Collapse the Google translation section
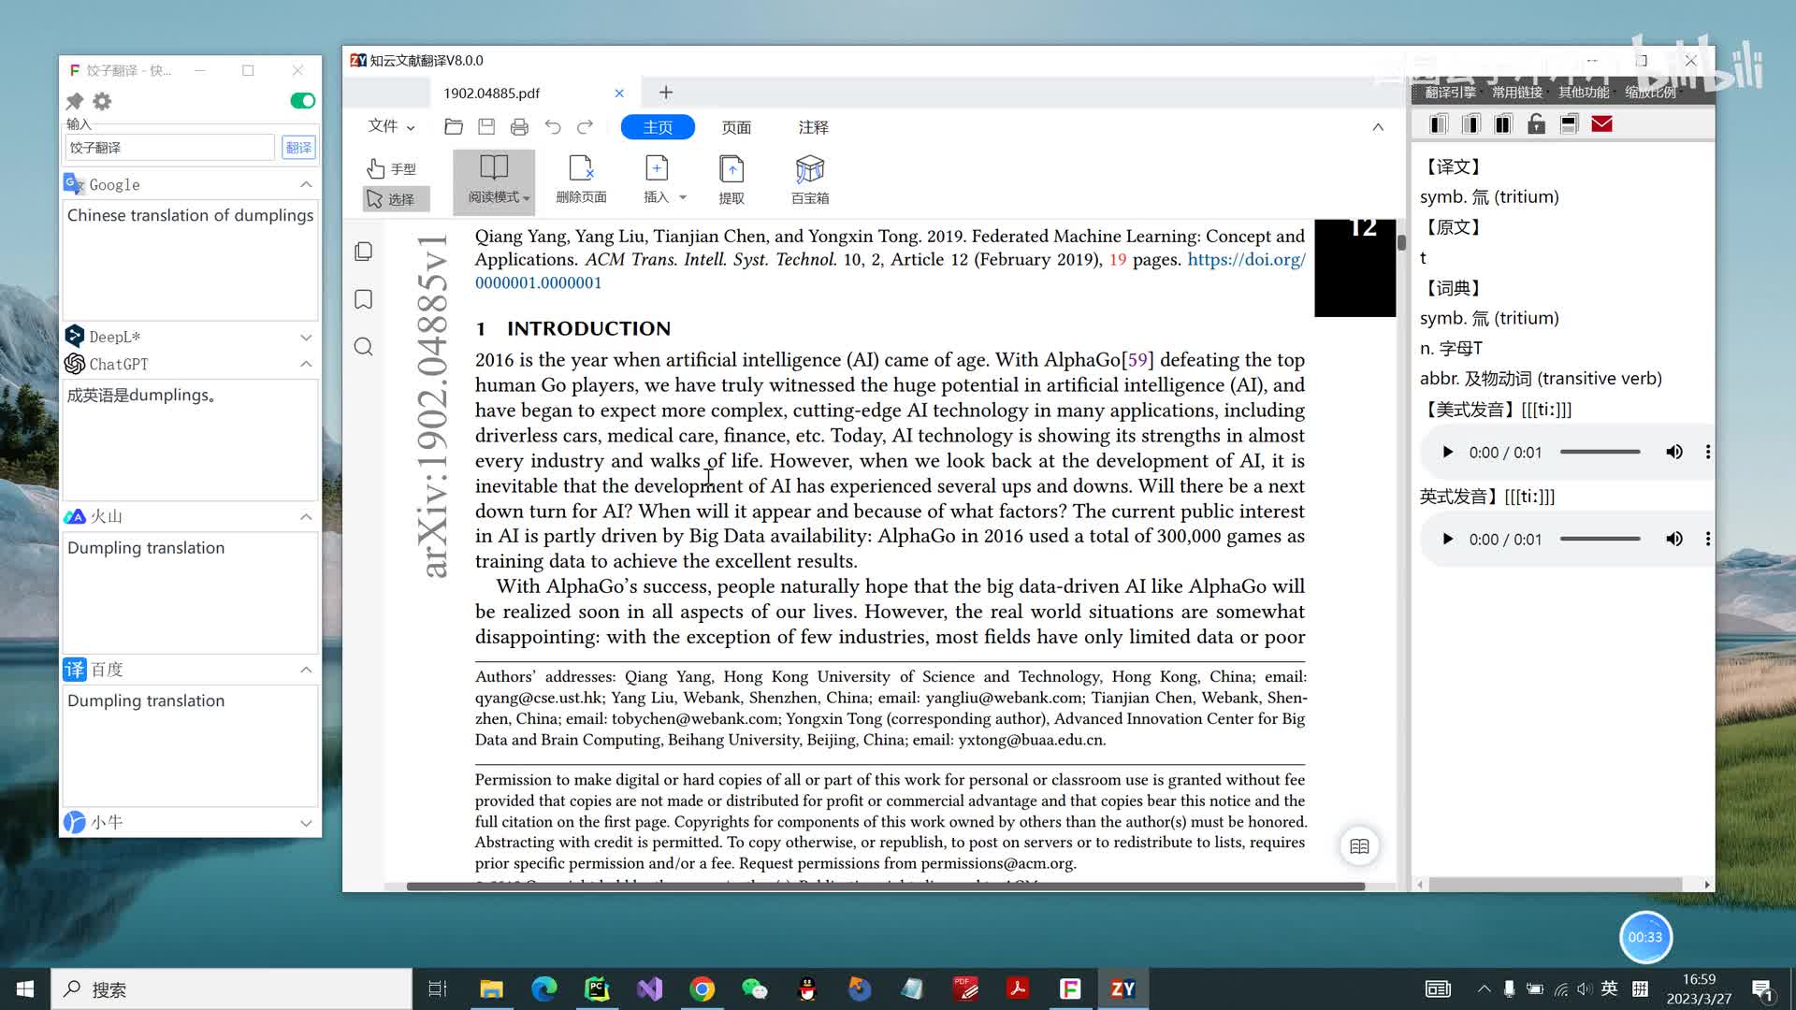 (x=306, y=185)
